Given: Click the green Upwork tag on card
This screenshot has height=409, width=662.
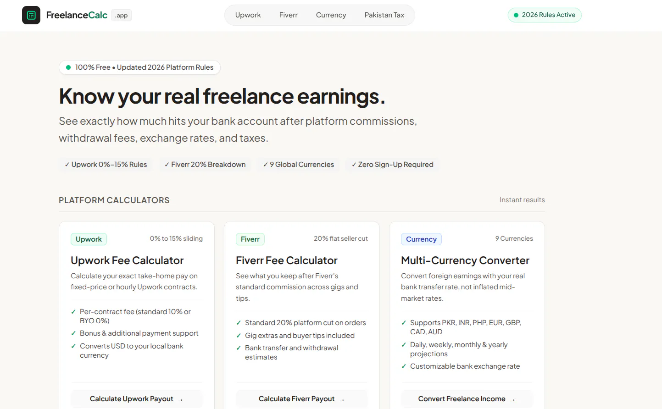Looking at the screenshot, I should coord(89,239).
